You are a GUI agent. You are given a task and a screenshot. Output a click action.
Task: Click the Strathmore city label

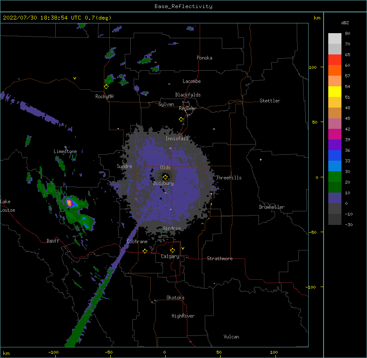220,259
